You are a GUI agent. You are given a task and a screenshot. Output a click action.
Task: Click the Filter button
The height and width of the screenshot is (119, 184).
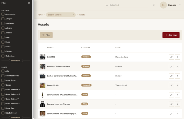[x=46, y=35]
